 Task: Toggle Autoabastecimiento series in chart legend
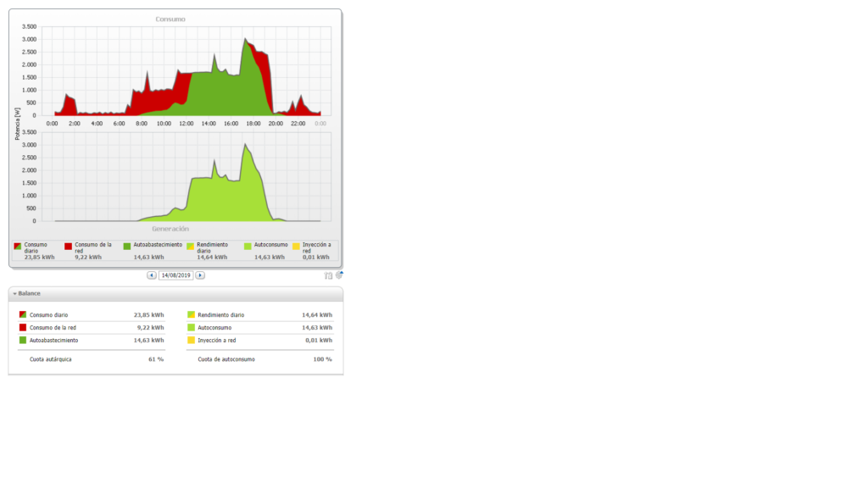click(x=126, y=246)
